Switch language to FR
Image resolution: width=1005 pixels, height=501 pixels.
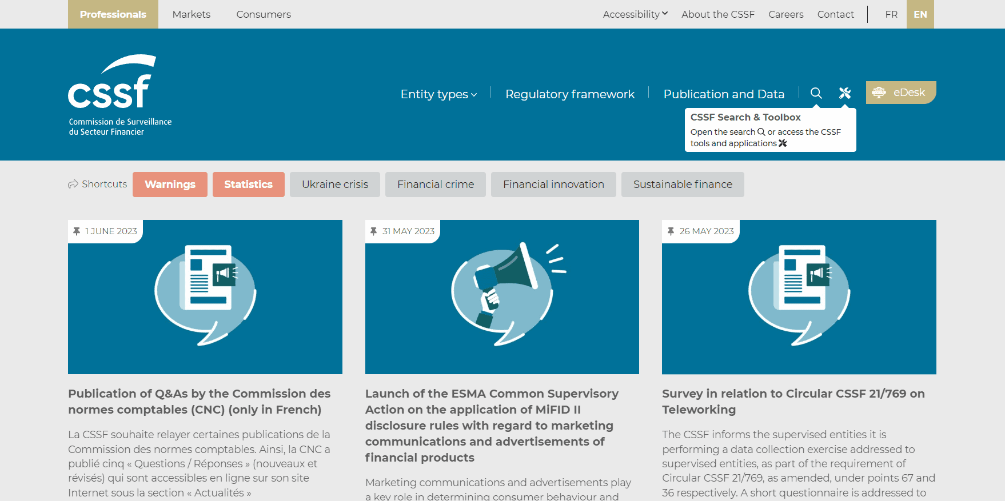point(891,14)
